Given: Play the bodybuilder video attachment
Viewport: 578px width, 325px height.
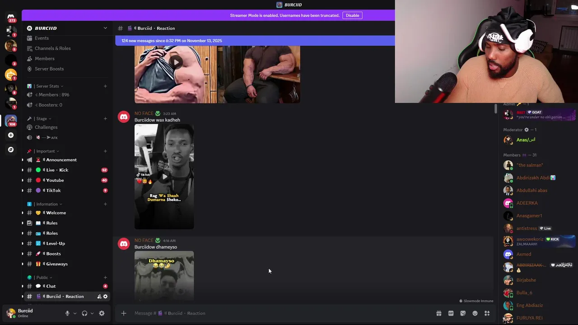Looking at the screenshot, I should (x=176, y=62).
